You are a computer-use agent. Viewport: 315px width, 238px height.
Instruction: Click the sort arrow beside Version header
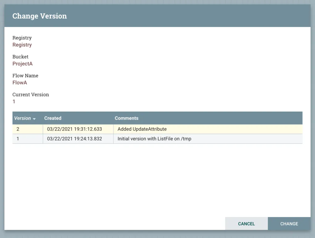(x=34, y=119)
